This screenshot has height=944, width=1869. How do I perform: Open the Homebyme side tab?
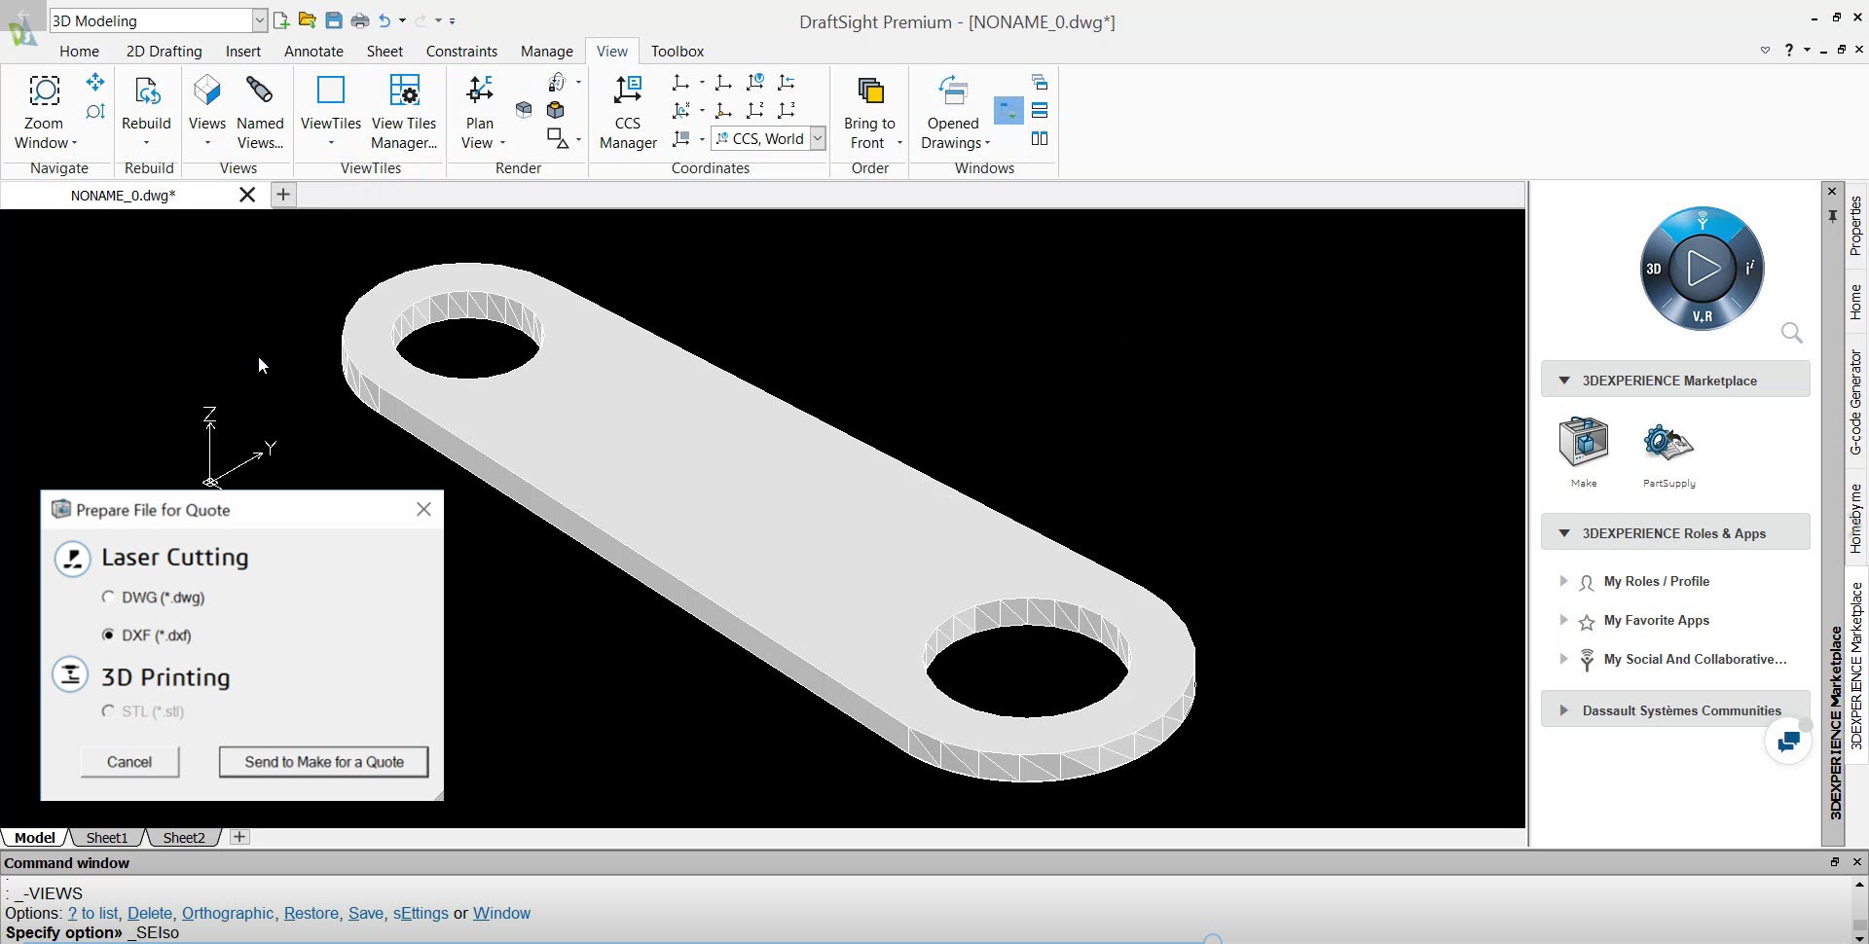click(1855, 519)
